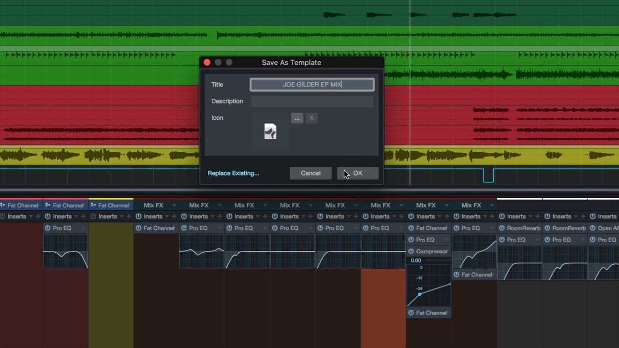
Task: Toggle Pro EQ power above the rising EQ curve
Action: (x=457, y=228)
